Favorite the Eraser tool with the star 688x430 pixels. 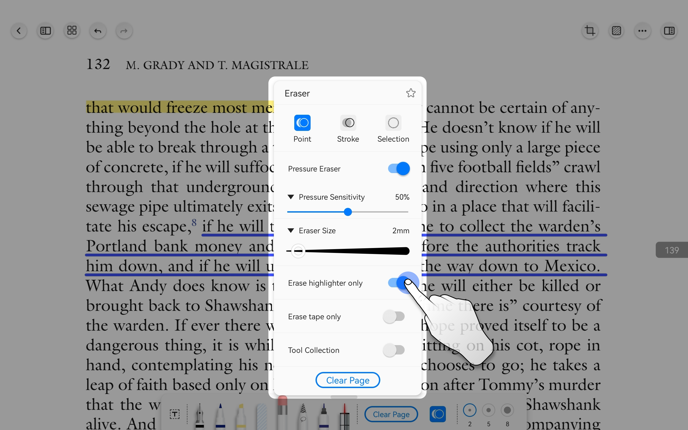pos(411,93)
